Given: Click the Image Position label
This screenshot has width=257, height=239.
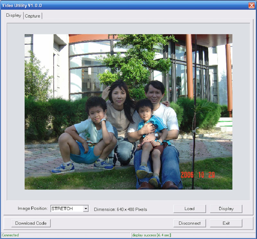Looking at the screenshot, I should pos(33,209).
